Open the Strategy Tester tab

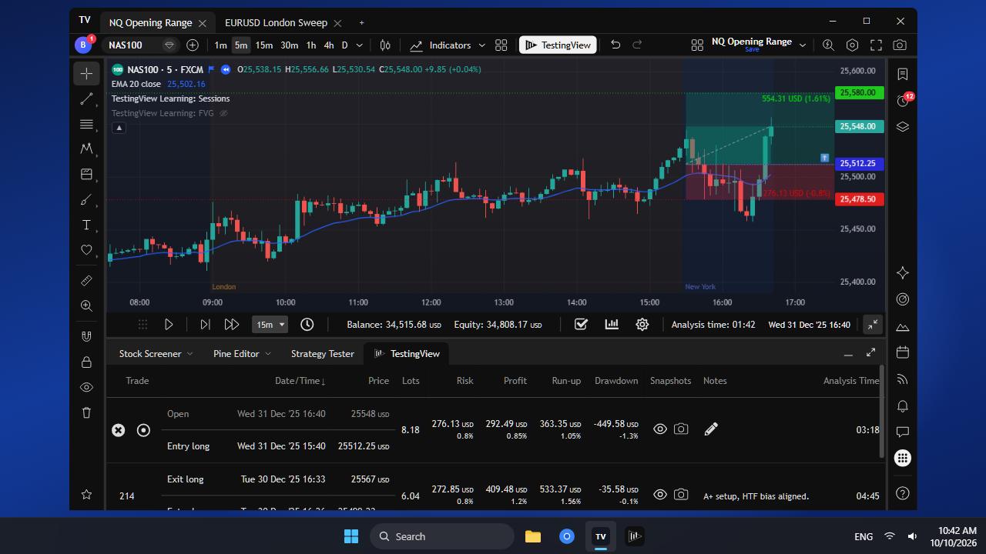click(x=323, y=354)
